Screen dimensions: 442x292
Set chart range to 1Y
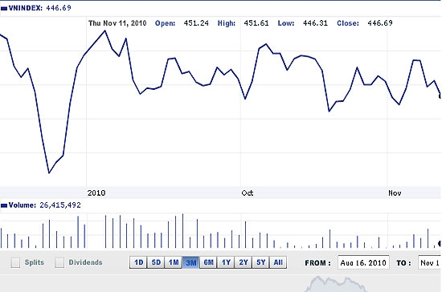226,262
